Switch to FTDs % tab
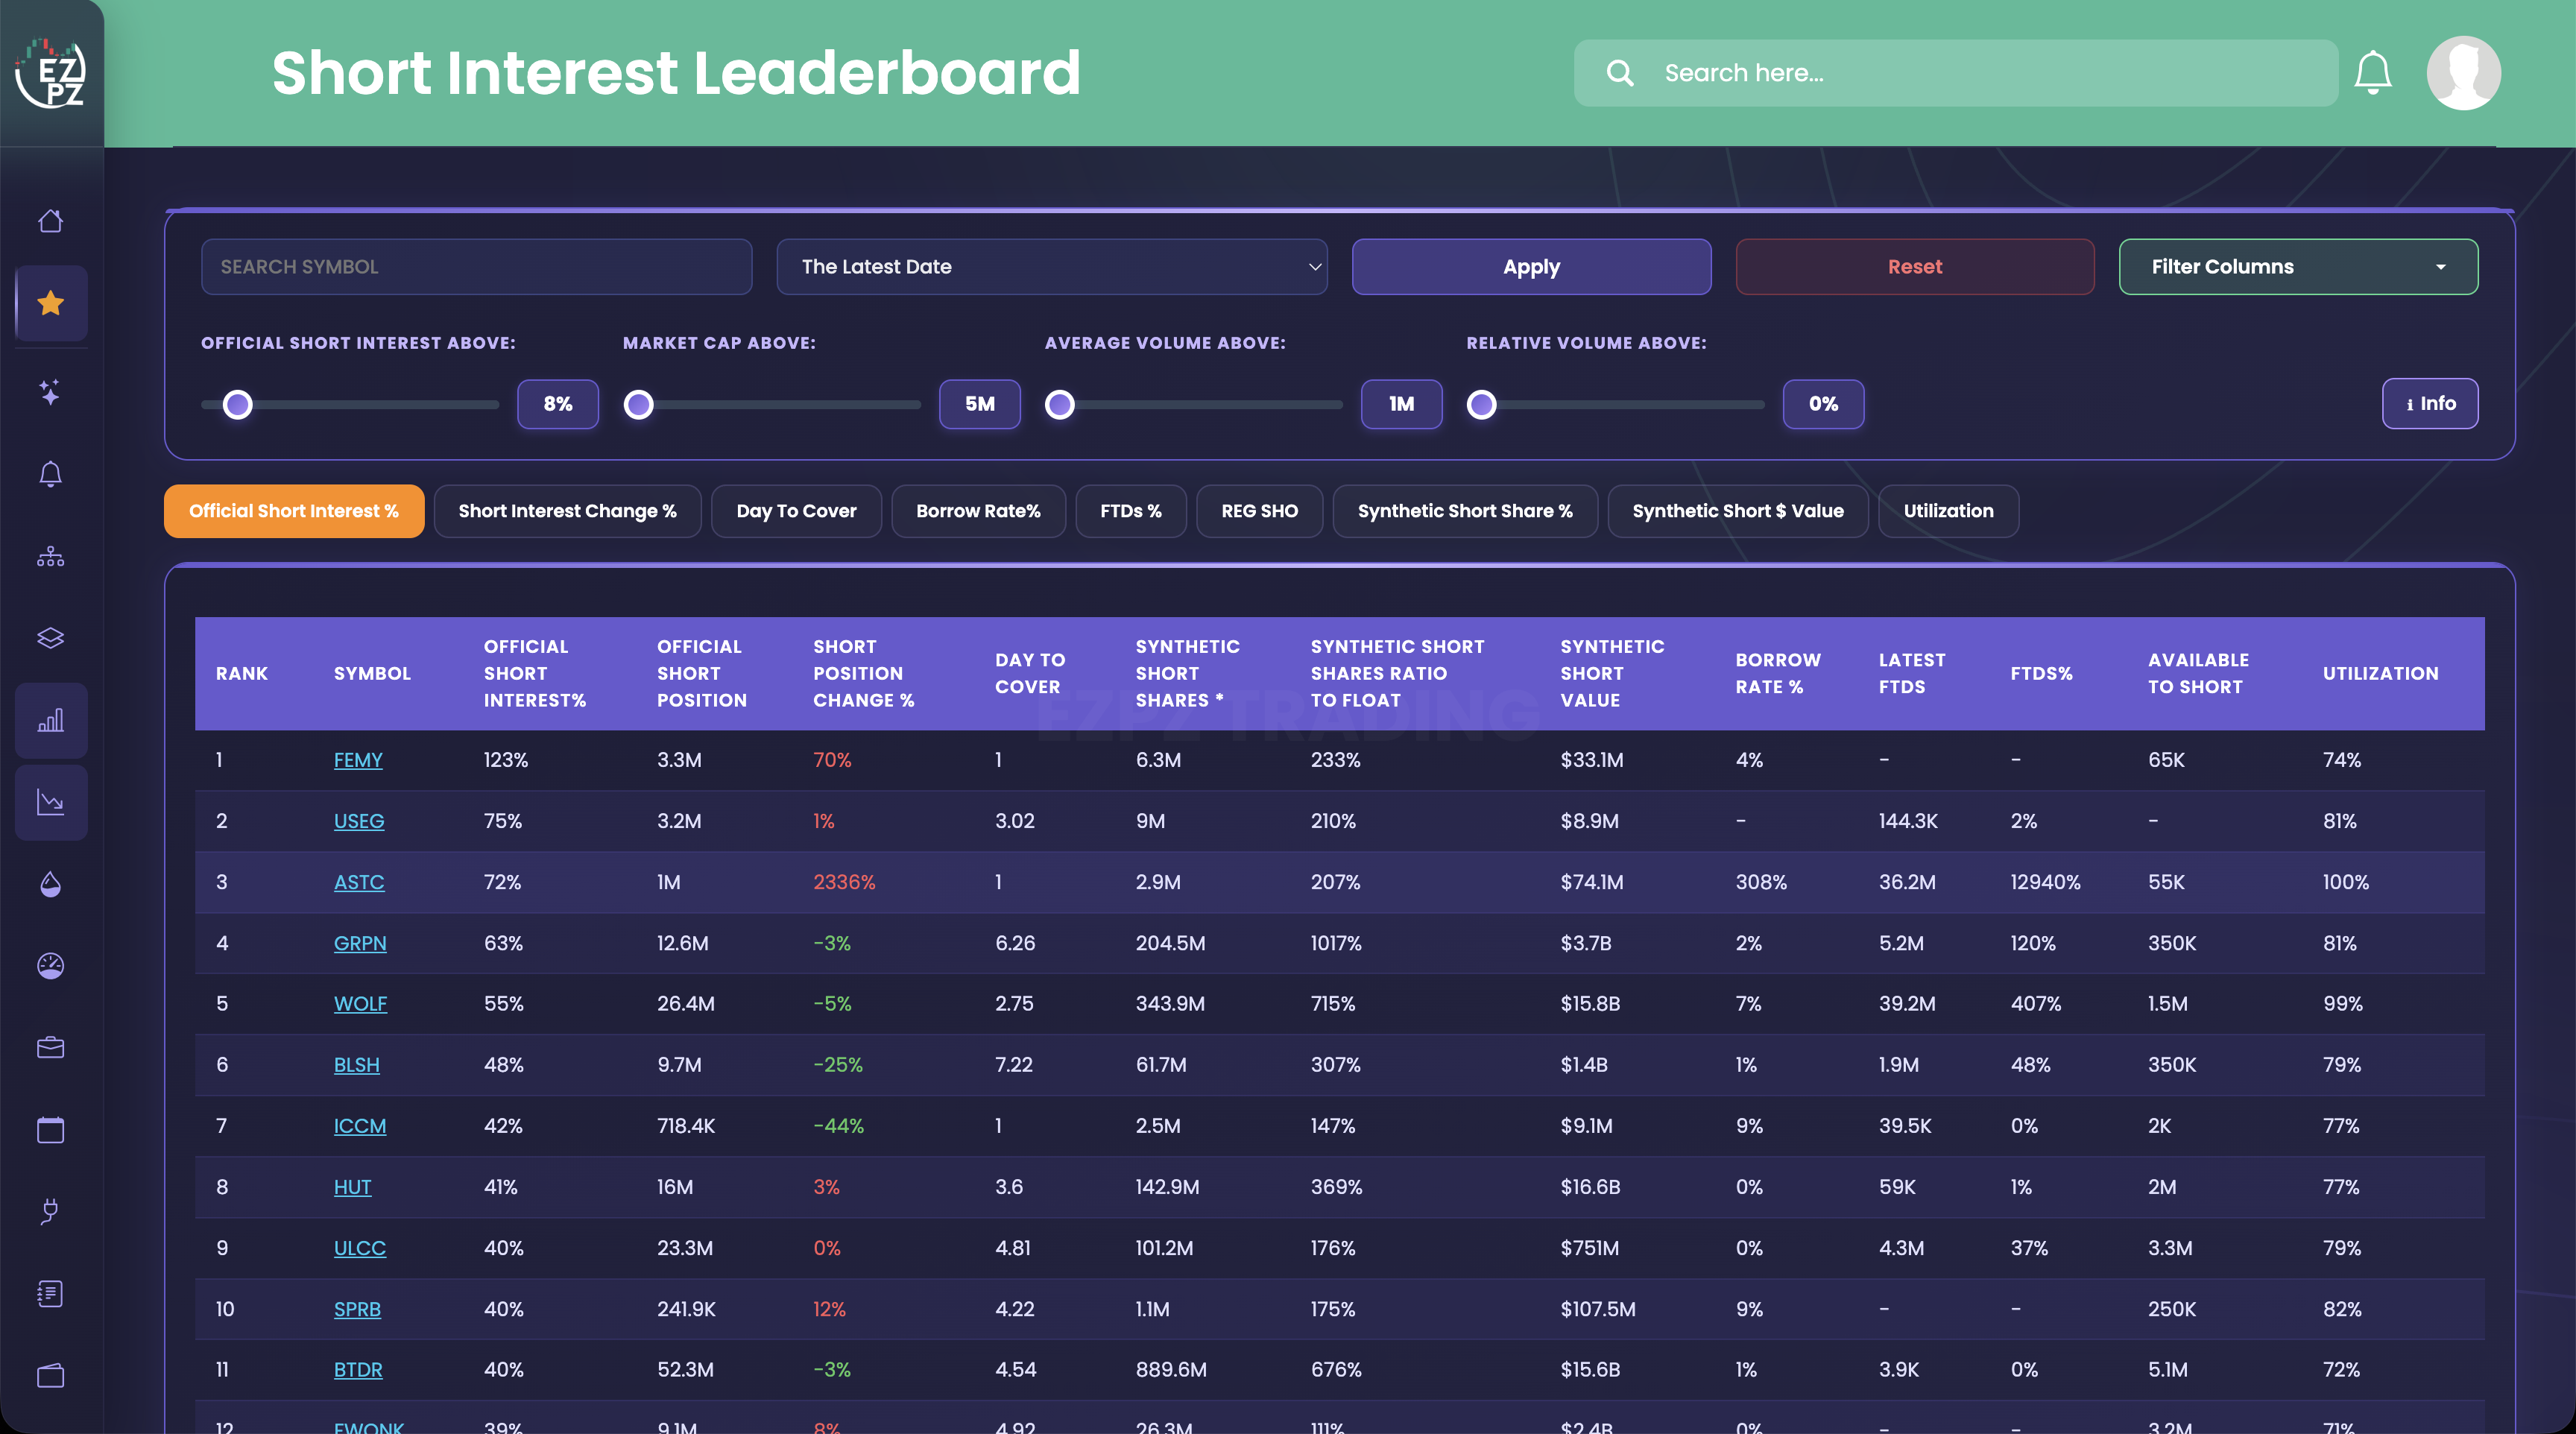The height and width of the screenshot is (1434, 2576). coord(1131,511)
